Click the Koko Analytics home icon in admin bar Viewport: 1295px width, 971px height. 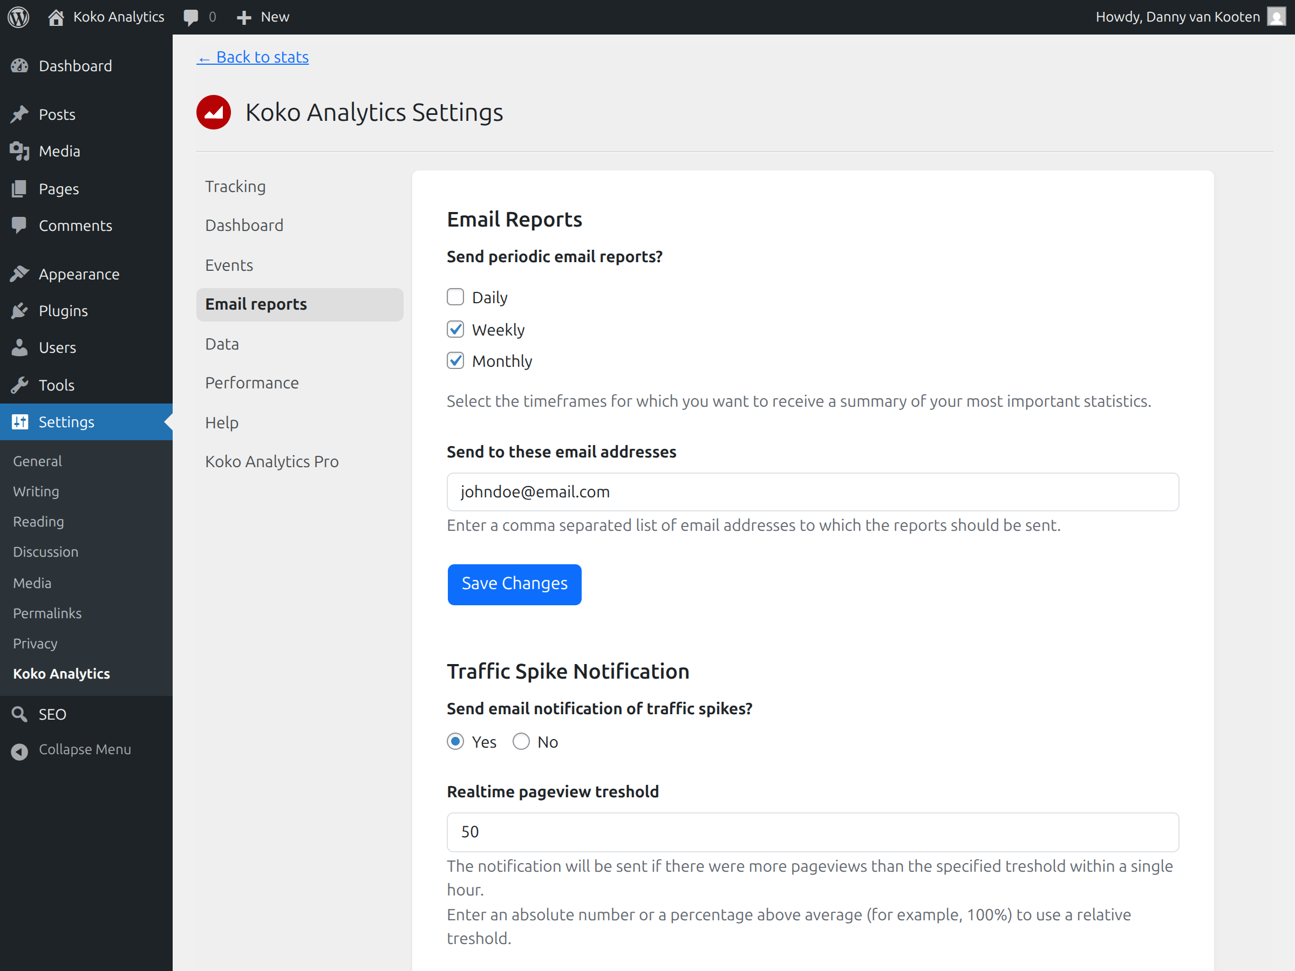[56, 16]
